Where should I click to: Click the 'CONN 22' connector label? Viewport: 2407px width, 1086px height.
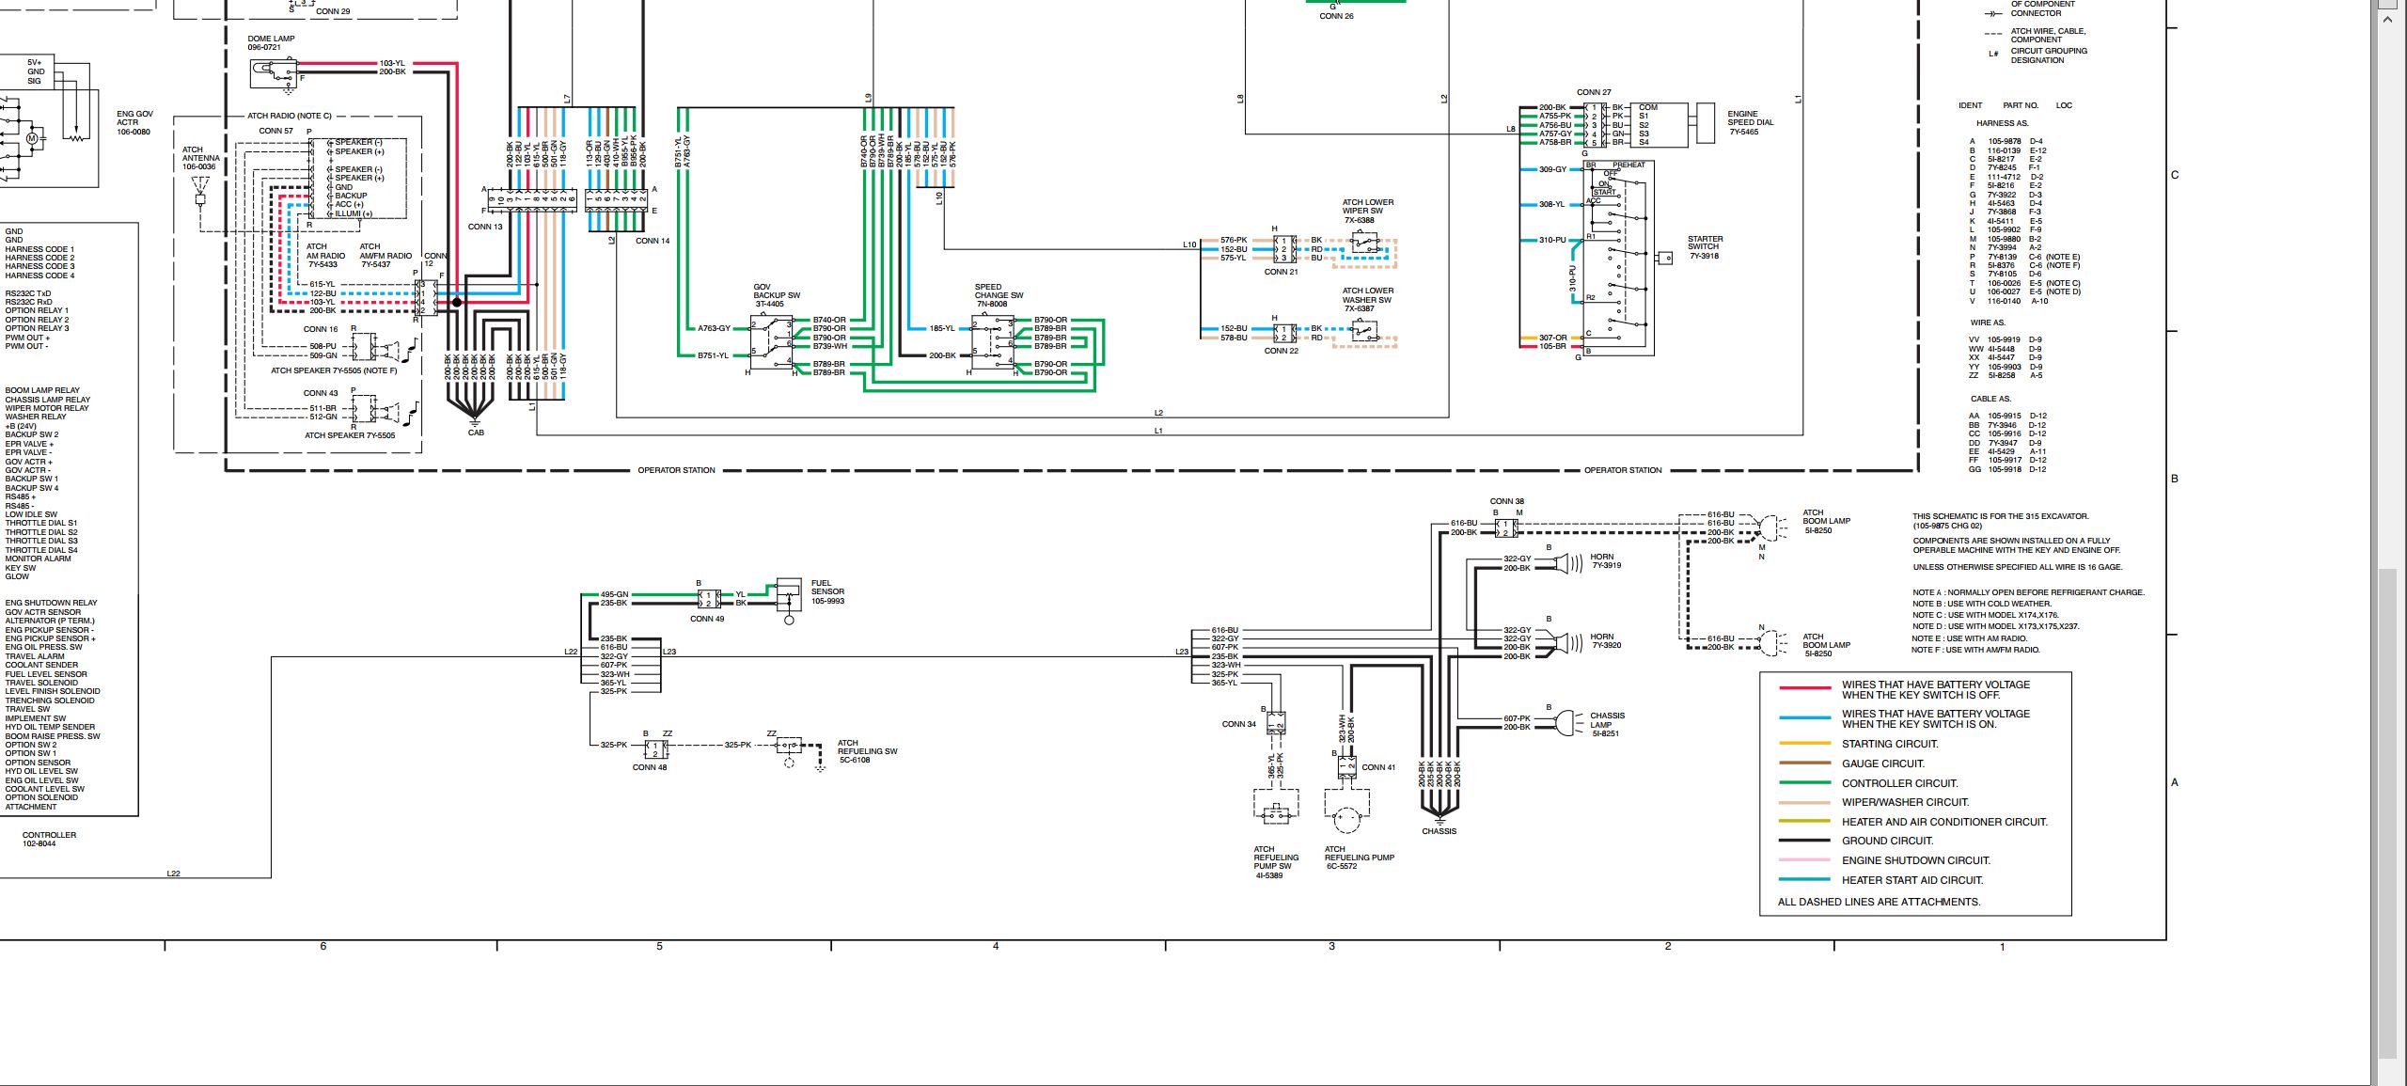(x=1281, y=351)
